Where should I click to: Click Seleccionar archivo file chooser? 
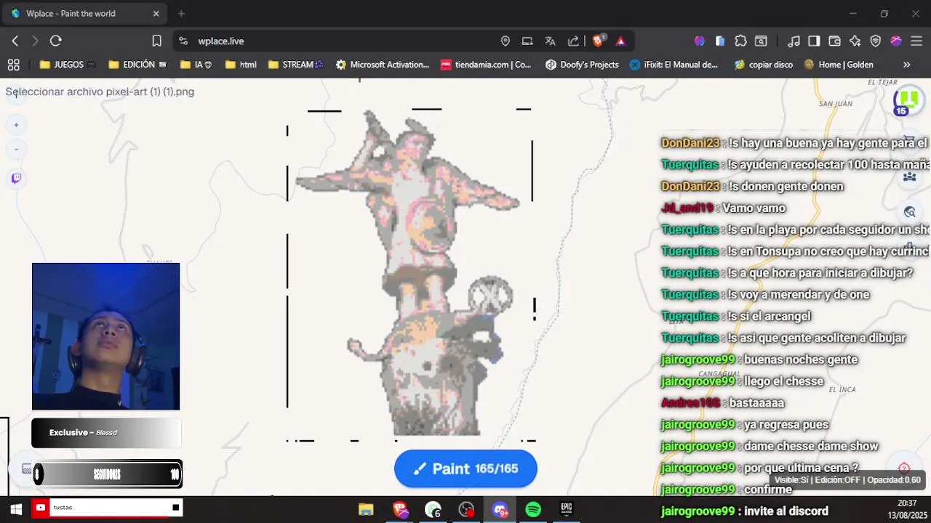[100, 92]
